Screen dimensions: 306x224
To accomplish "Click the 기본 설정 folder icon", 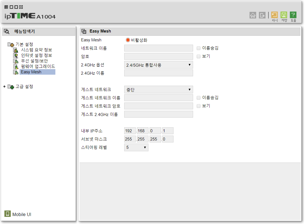I will (x=10, y=45).
